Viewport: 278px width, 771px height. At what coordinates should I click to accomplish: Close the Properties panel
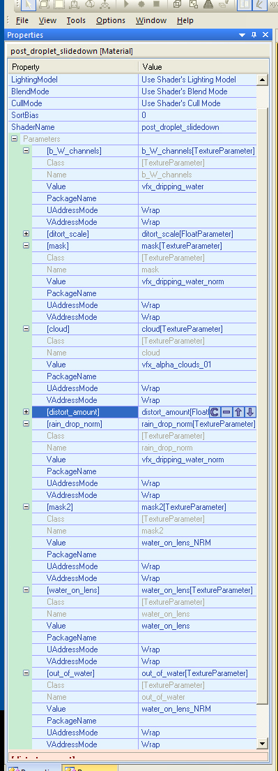point(265,35)
